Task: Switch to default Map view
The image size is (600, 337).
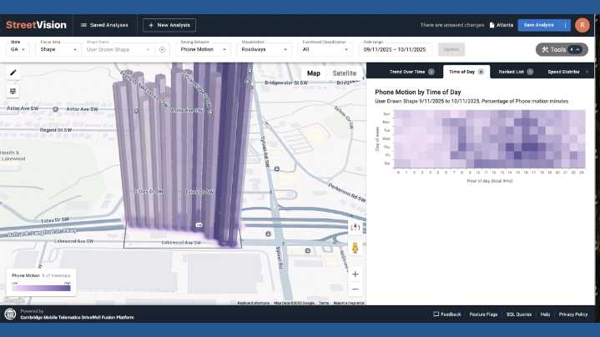Action: (x=313, y=73)
